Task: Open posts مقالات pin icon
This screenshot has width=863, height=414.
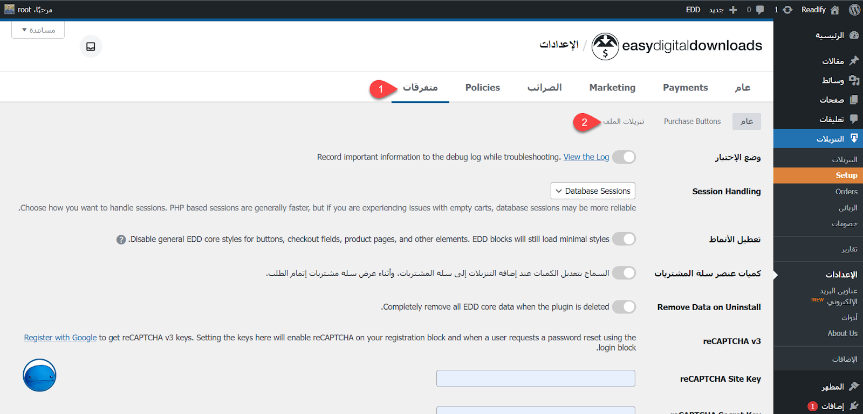Action: pyautogui.click(x=854, y=60)
